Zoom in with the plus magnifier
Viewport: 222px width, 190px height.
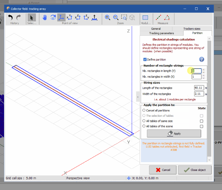(x=107, y=17)
